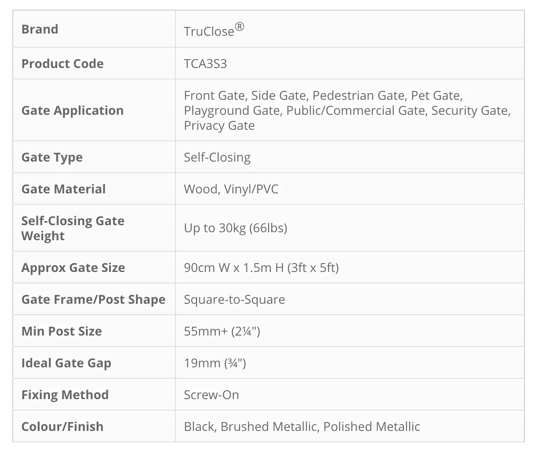
Task: Click the Gate Application label
Action: [x=72, y=110]
